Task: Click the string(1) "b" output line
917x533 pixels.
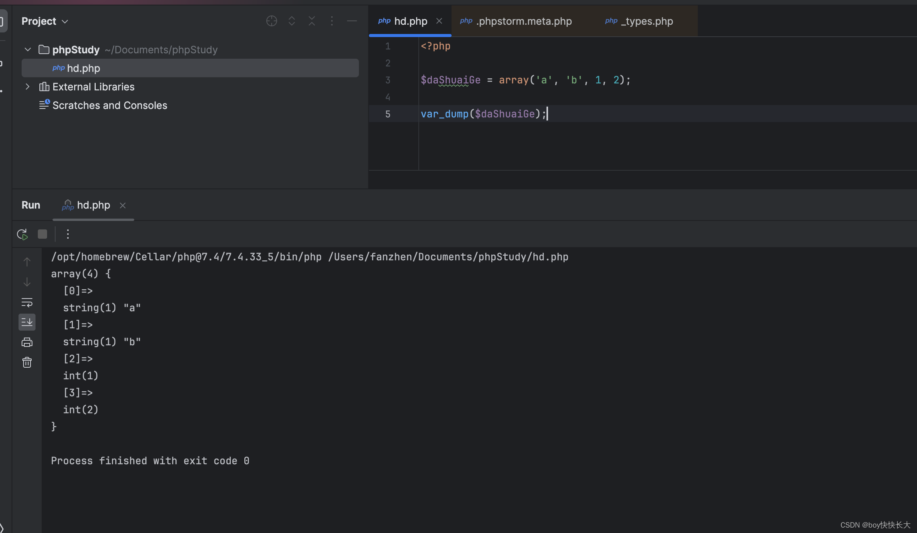Action: click(102, 342)
